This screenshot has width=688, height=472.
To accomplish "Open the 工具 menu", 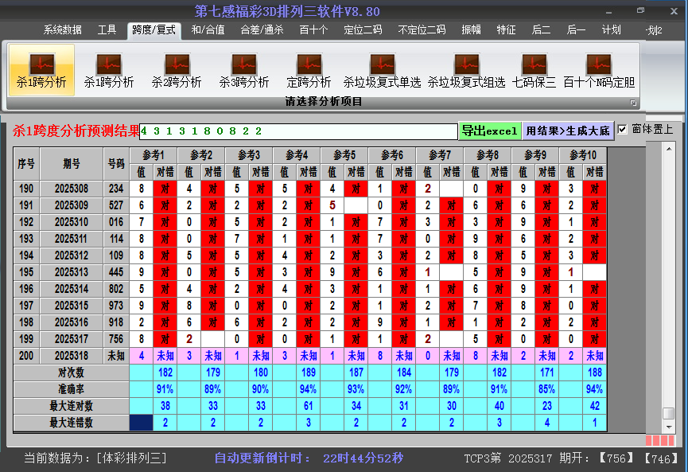I will coord(107,30).
